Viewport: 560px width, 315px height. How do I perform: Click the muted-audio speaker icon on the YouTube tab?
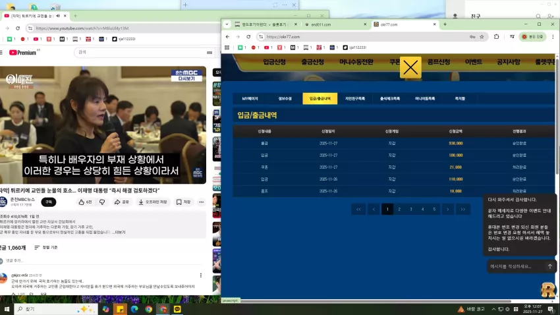(58, 16)
